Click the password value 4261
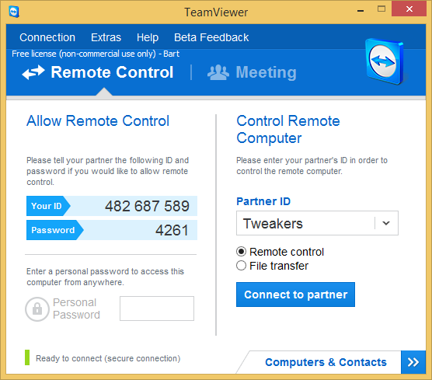Viewport: 432px width, 380px height. (x=172, y=230)
